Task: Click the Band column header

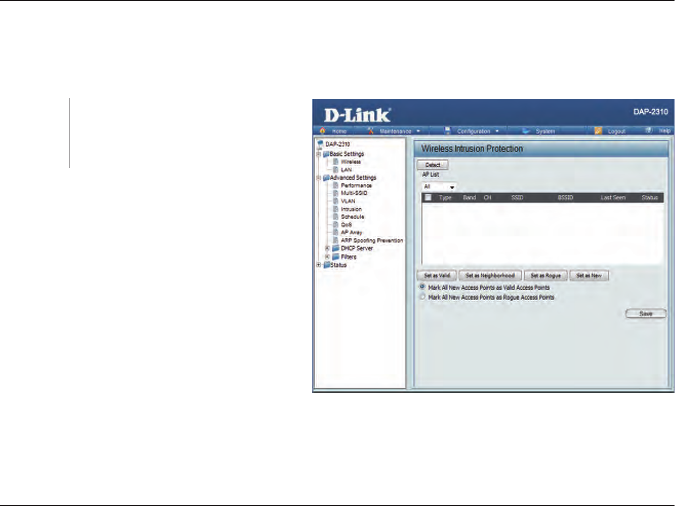Action: [469, 198]
